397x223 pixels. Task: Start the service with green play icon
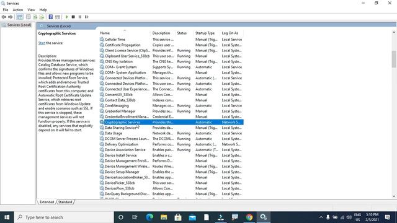[x=66, y=17]
